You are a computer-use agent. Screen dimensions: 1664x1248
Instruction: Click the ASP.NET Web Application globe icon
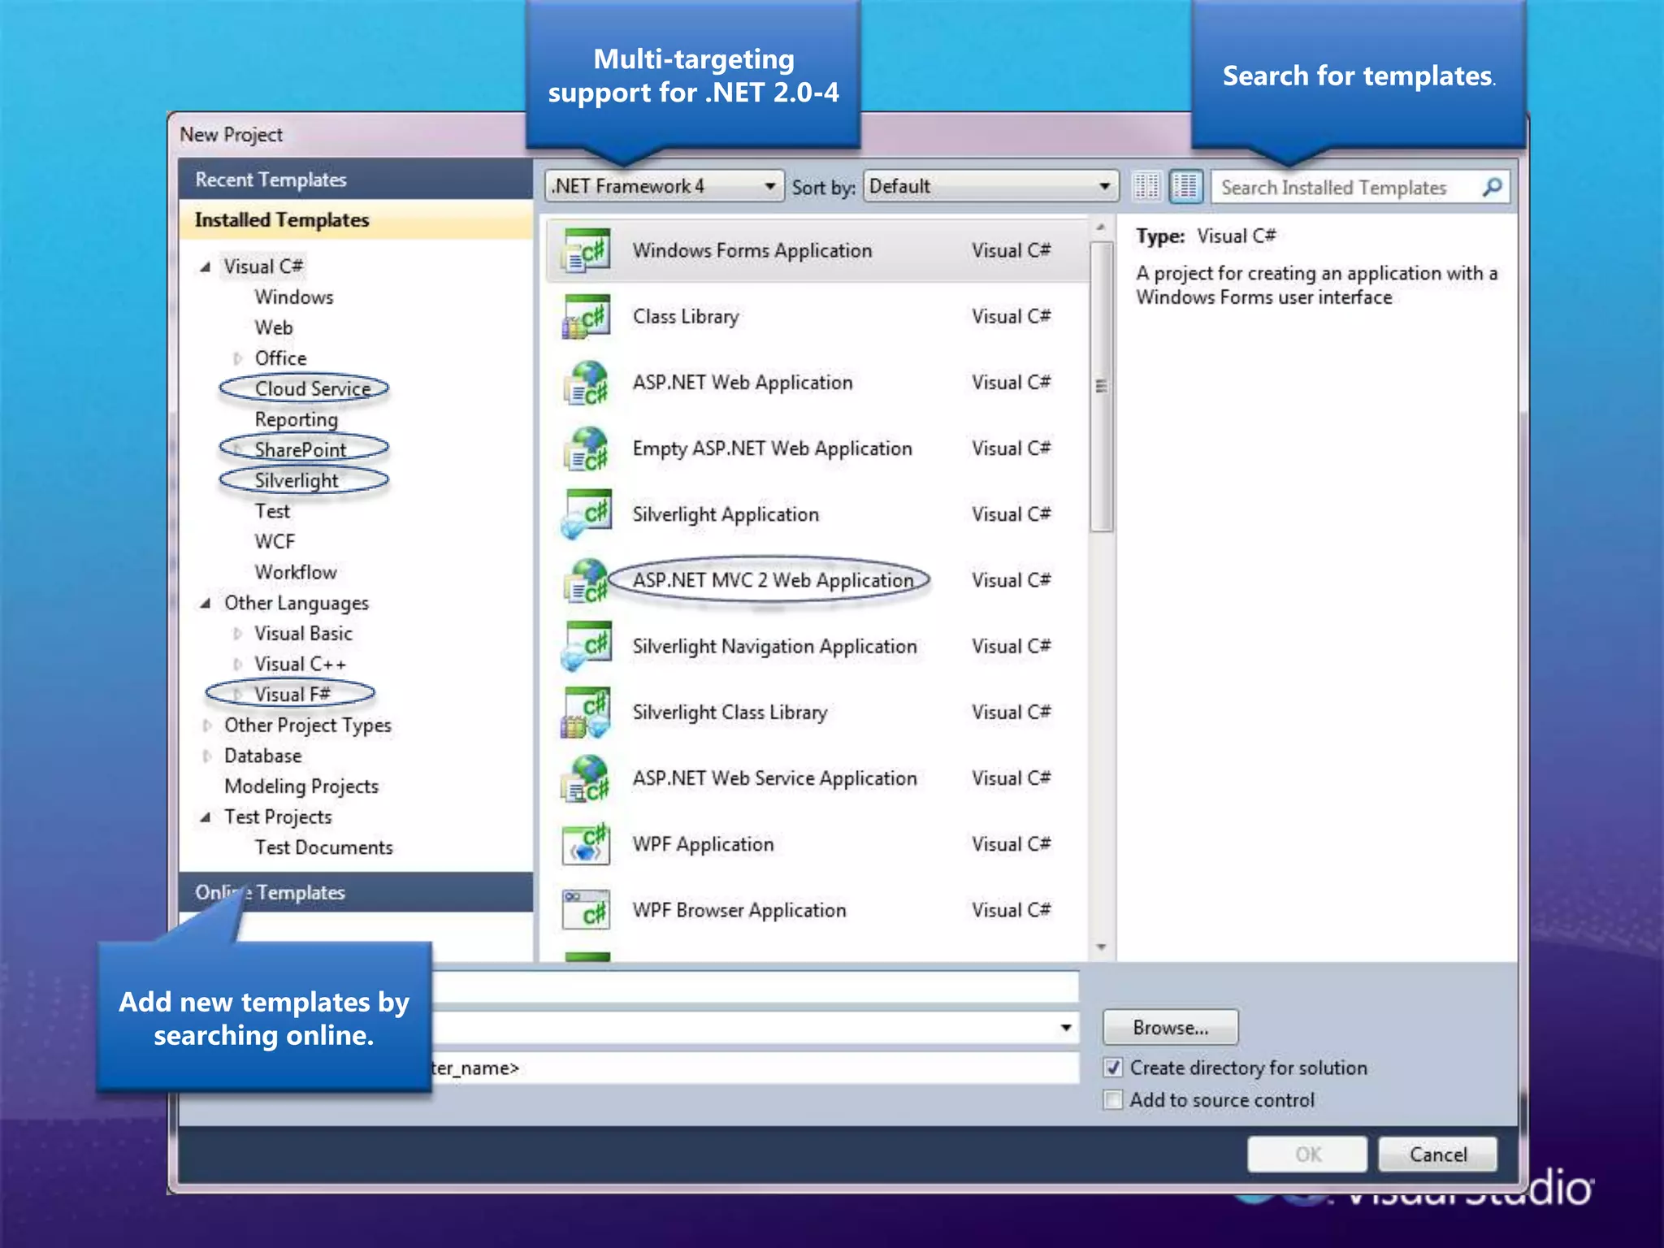[x=586, y=383]
